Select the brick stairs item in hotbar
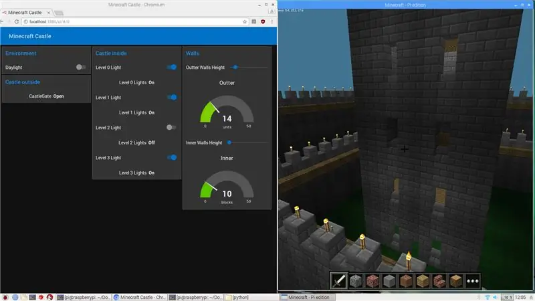The width and height of the screenshot is (535, 301). [x=439, y=281]
